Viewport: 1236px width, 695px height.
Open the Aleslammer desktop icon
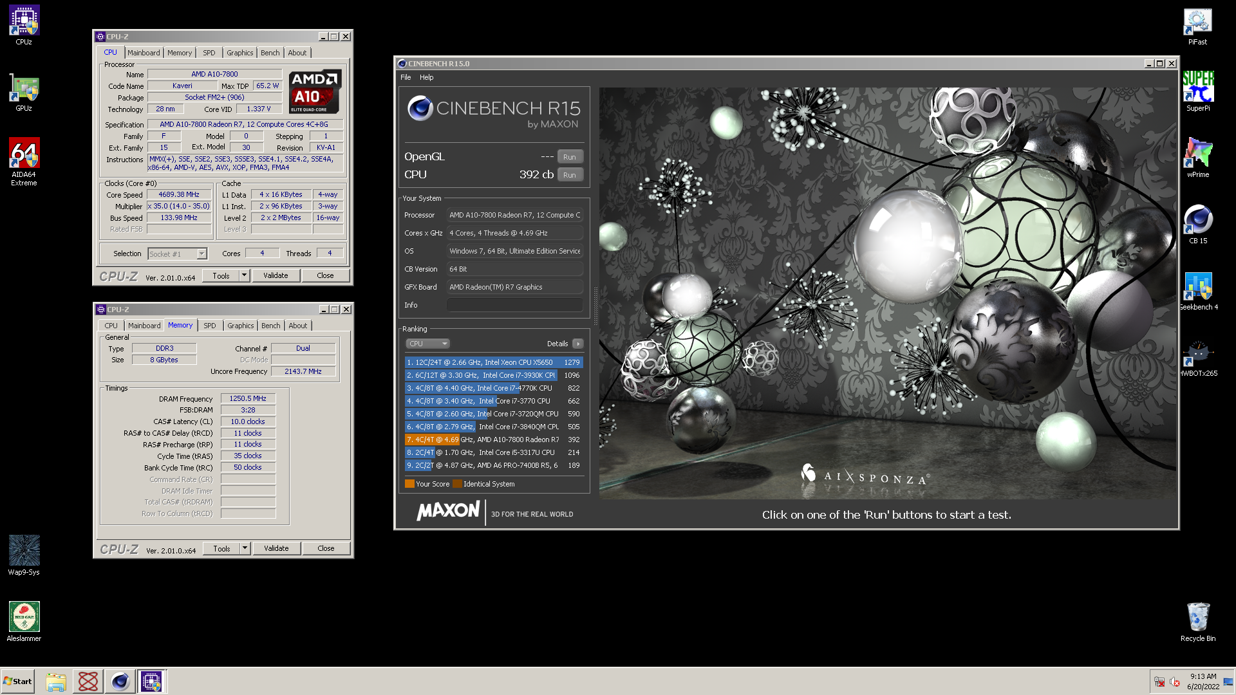[24, 622]
